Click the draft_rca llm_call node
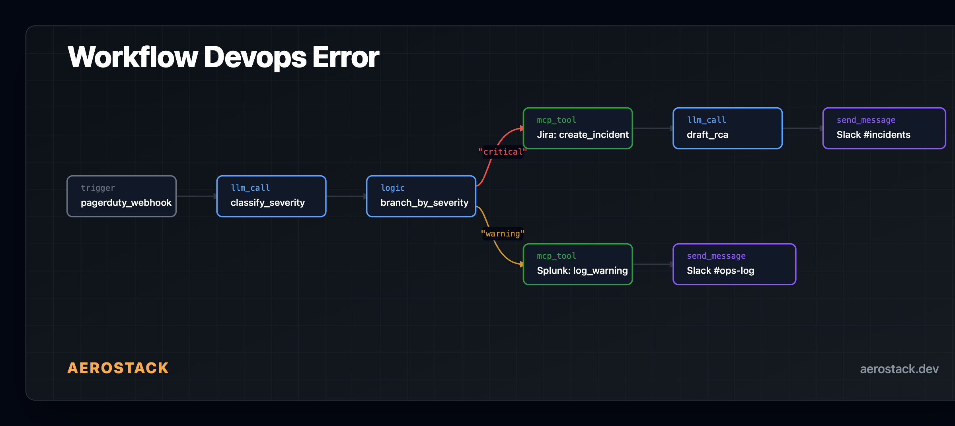 click(727, 128)
